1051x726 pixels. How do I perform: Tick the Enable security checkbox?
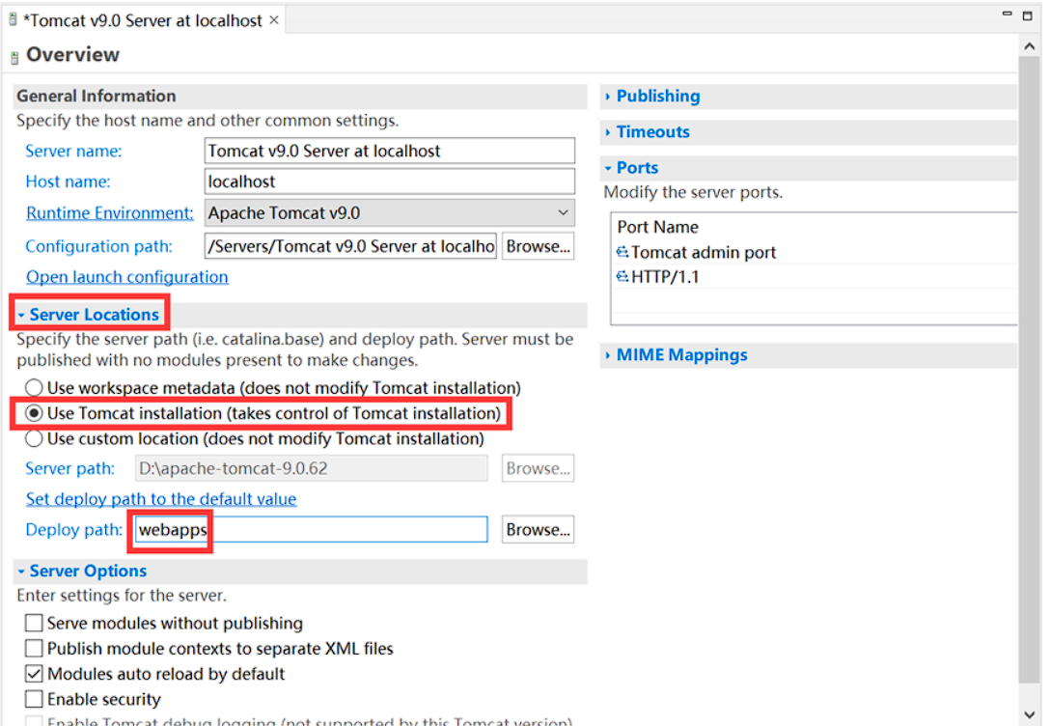(34, 699)
